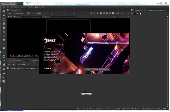Switch to Background Renders tab
The image size is (170, 112).
point(156,10)
